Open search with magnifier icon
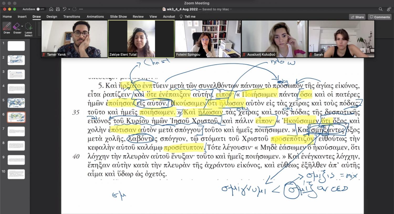This screenshot has height=214, width=394. (381, 9)
